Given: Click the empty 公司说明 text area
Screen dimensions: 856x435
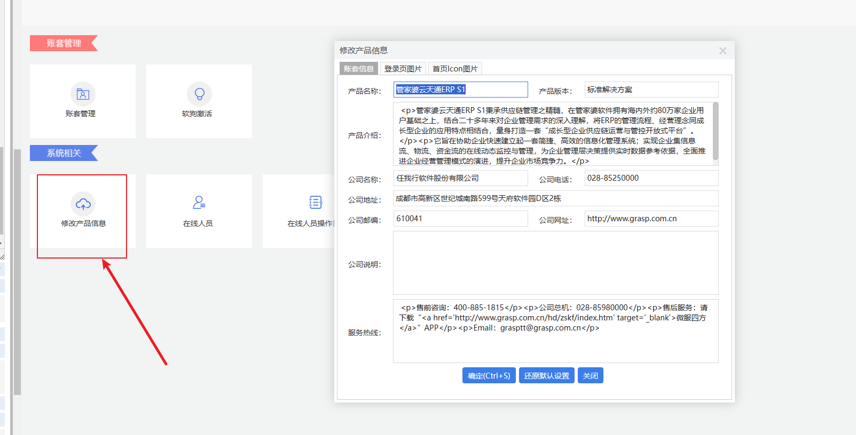Looking at the screenshot, I should tap(556, 263).
